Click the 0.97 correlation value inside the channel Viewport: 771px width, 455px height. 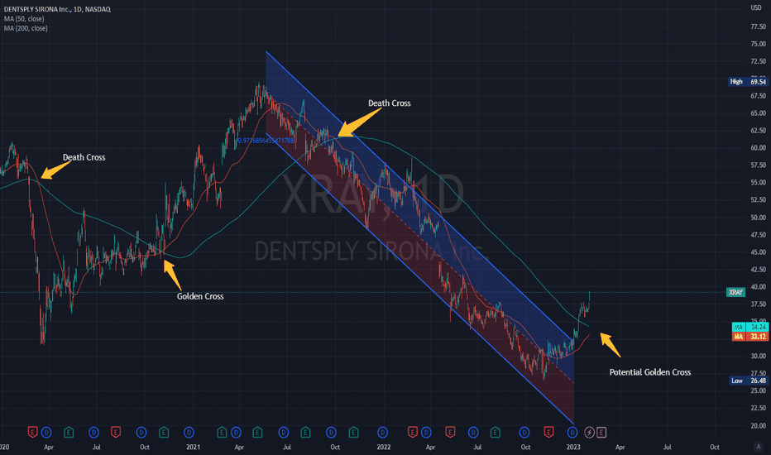click(266, 141)
